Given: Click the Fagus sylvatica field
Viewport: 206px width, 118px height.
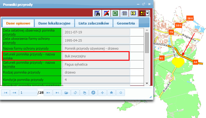Looking at the screenshot, I should point(97,64).
